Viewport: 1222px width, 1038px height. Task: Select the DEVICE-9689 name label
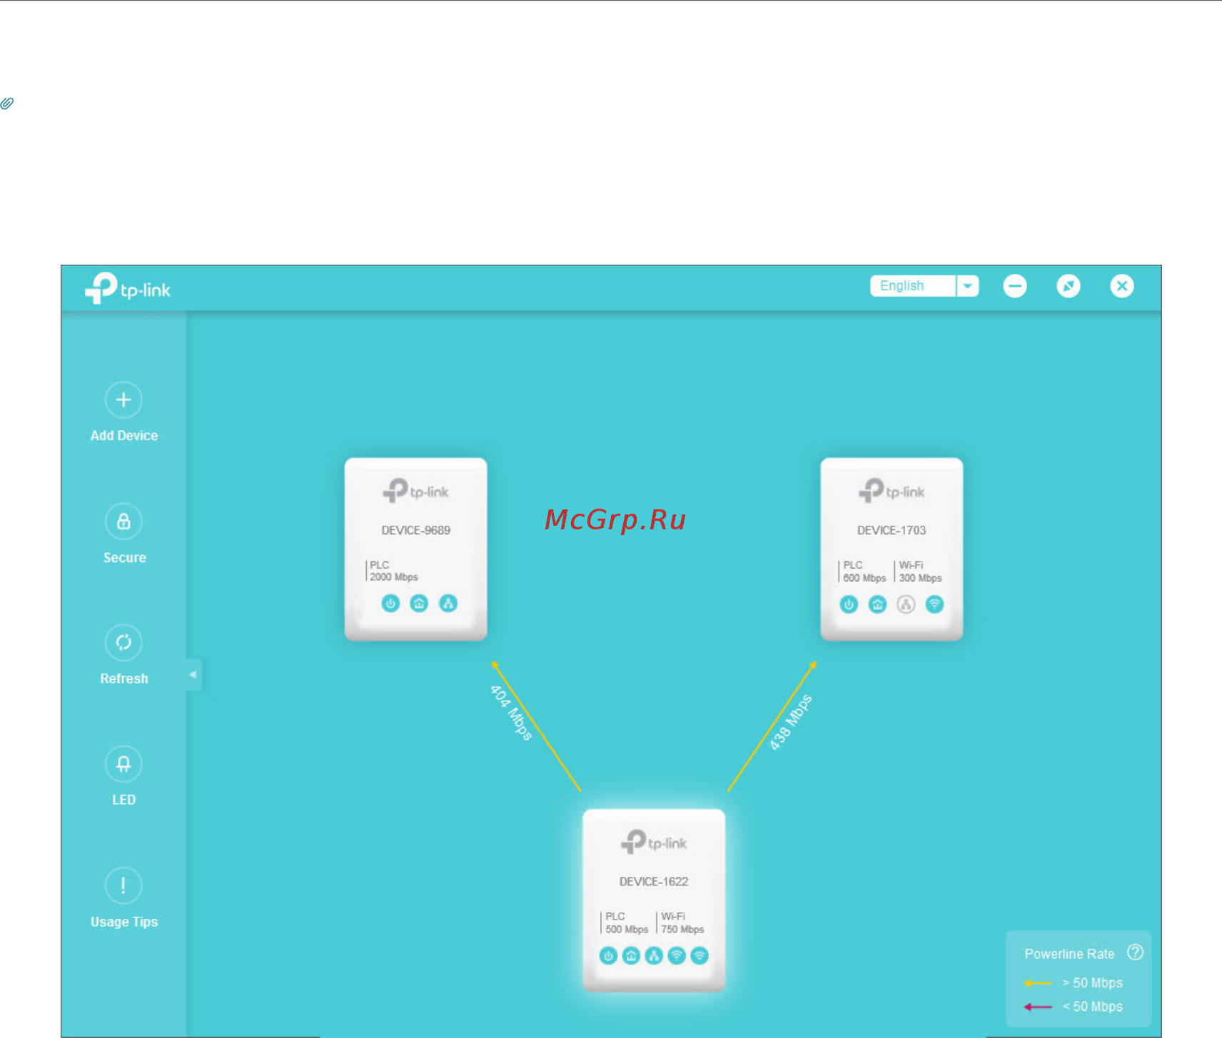pyautogui.click(x=415, y=530)
